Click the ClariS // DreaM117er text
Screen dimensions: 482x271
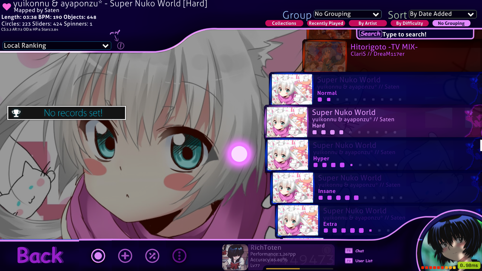pyautogui.click(x=378, y=54)
